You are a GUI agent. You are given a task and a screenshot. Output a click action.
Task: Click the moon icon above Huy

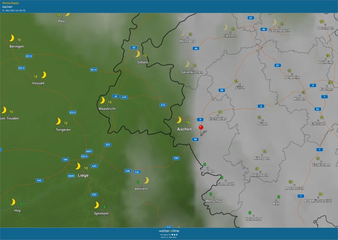13,202
